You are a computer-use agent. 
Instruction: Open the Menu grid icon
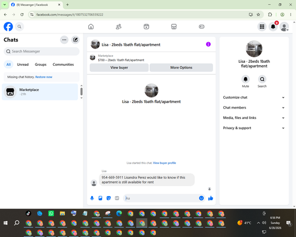[262, 27]
